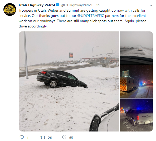Like the tweet with the heart icon

pyautogui.click(x=64, y=137)
